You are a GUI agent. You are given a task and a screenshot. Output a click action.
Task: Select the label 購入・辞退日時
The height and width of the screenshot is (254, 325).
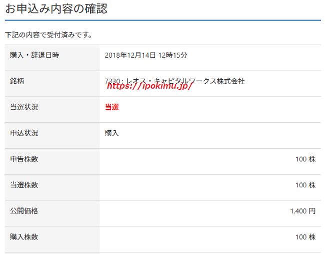pyautogui.click(x=34, y=55)
